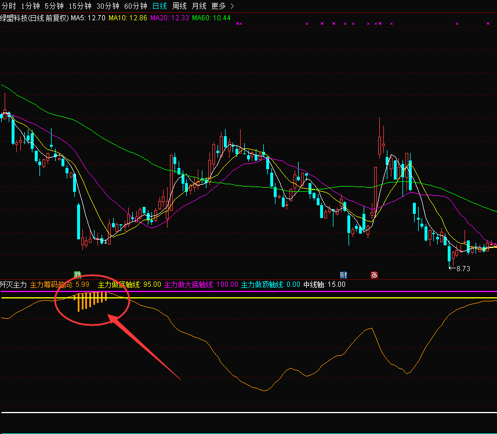Select the 60分钟 chart period
Image resolution: width=497 pixels, height=434 pixels.
[136, 6]
